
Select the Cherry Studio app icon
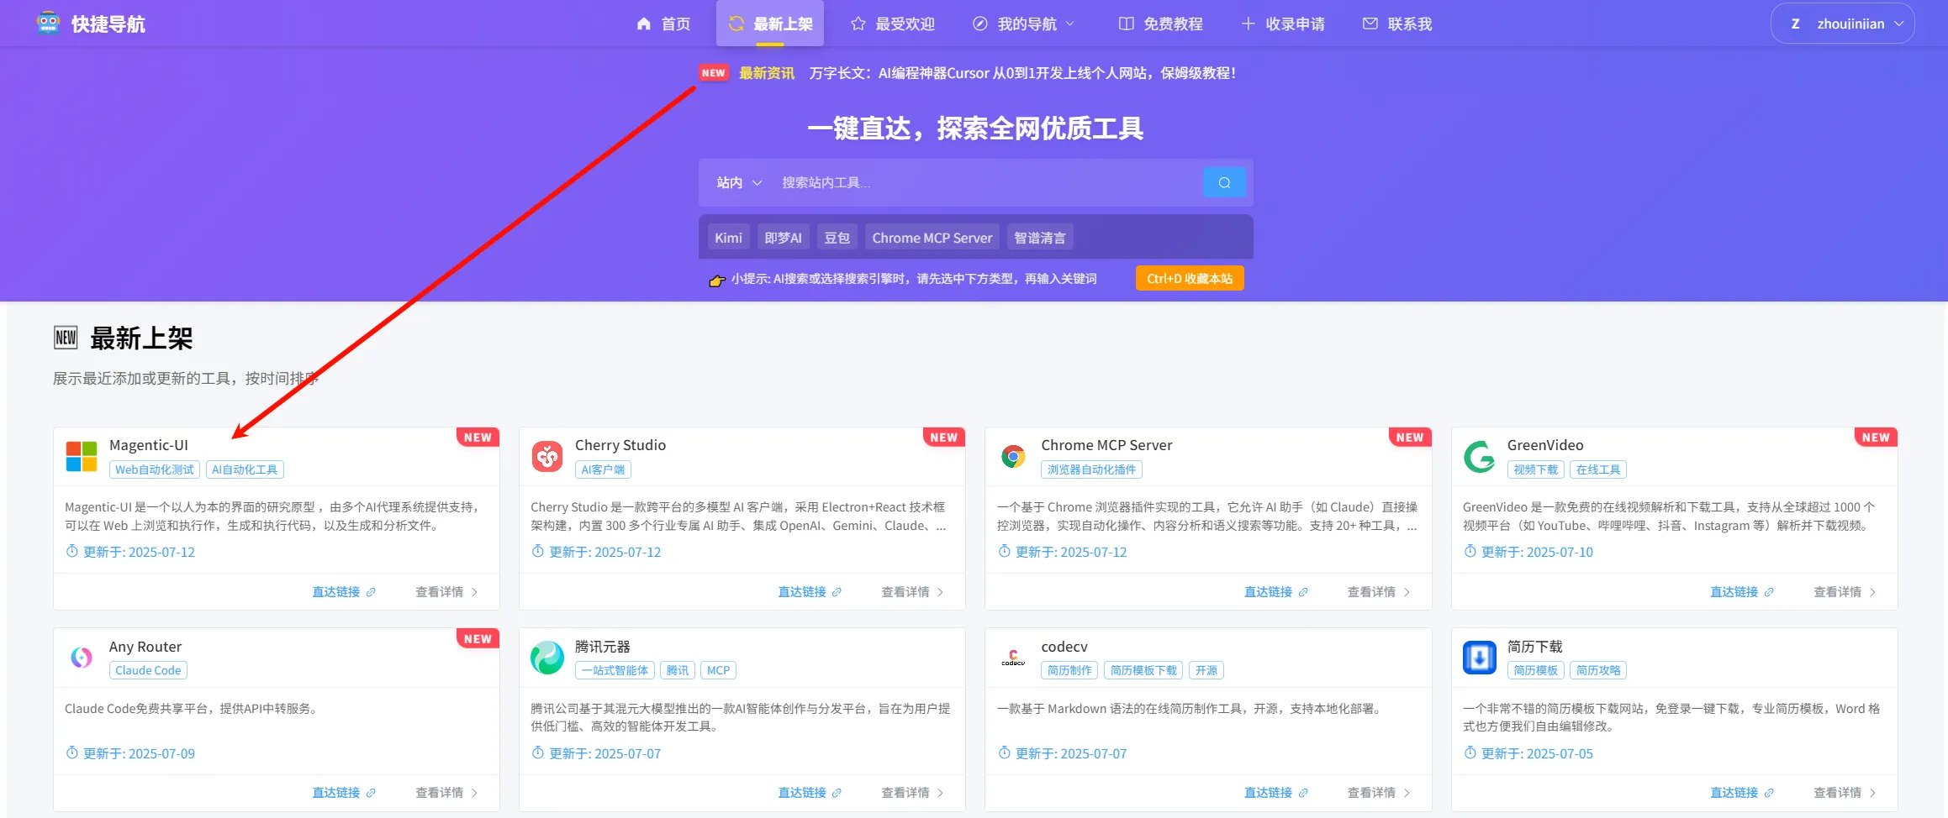(547, 455)
